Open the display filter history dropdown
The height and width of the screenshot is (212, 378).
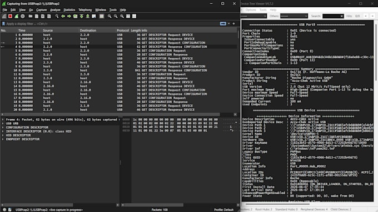point(229,23)
